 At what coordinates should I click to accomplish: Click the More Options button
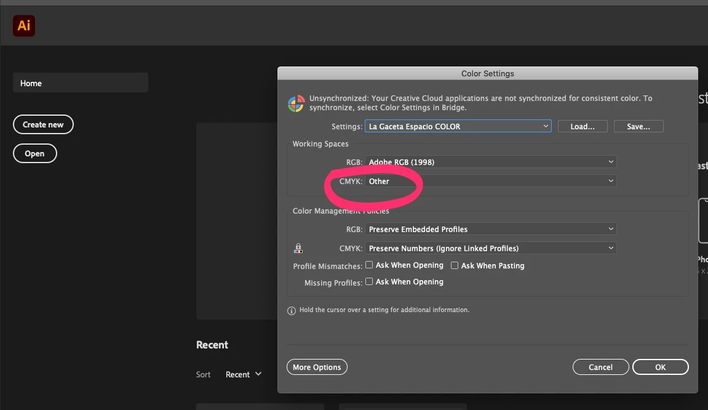tap(317, 367)
